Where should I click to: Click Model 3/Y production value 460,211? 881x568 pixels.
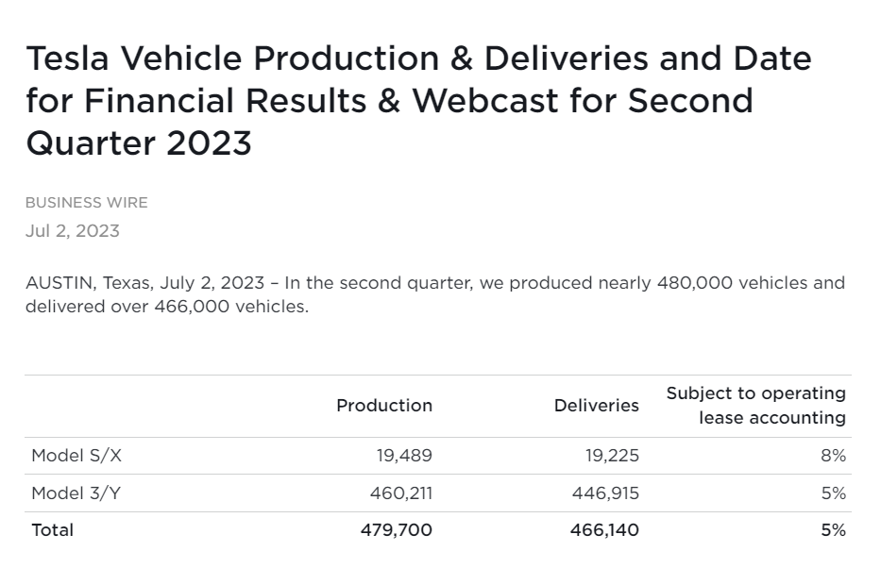[x=400, y=493]
